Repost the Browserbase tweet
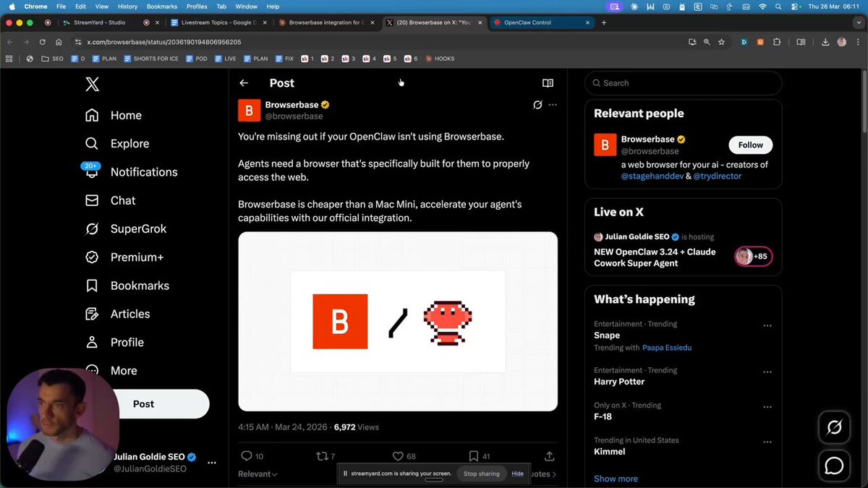This screenshot has width=868, height=488. (x=323, y=455)
